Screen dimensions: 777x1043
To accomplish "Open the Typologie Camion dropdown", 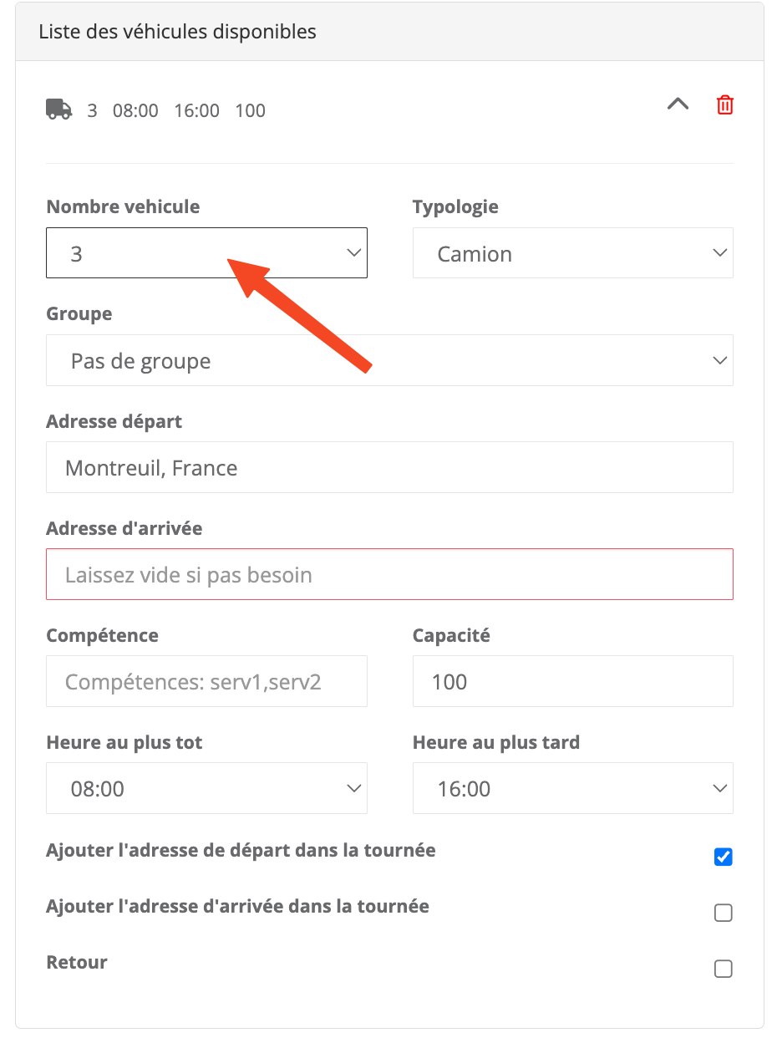I will [572, 253].
